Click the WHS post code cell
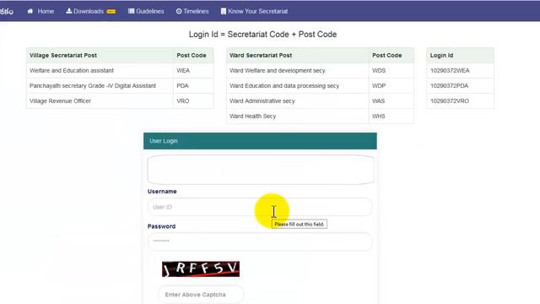The height and width of the screenshot is (304, 540). click(391, 117)
